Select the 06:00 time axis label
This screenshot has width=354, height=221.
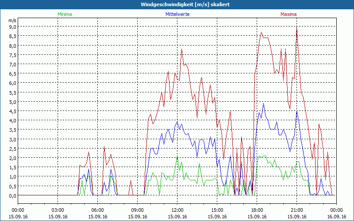pyautogui.click(x=98, y=210)
